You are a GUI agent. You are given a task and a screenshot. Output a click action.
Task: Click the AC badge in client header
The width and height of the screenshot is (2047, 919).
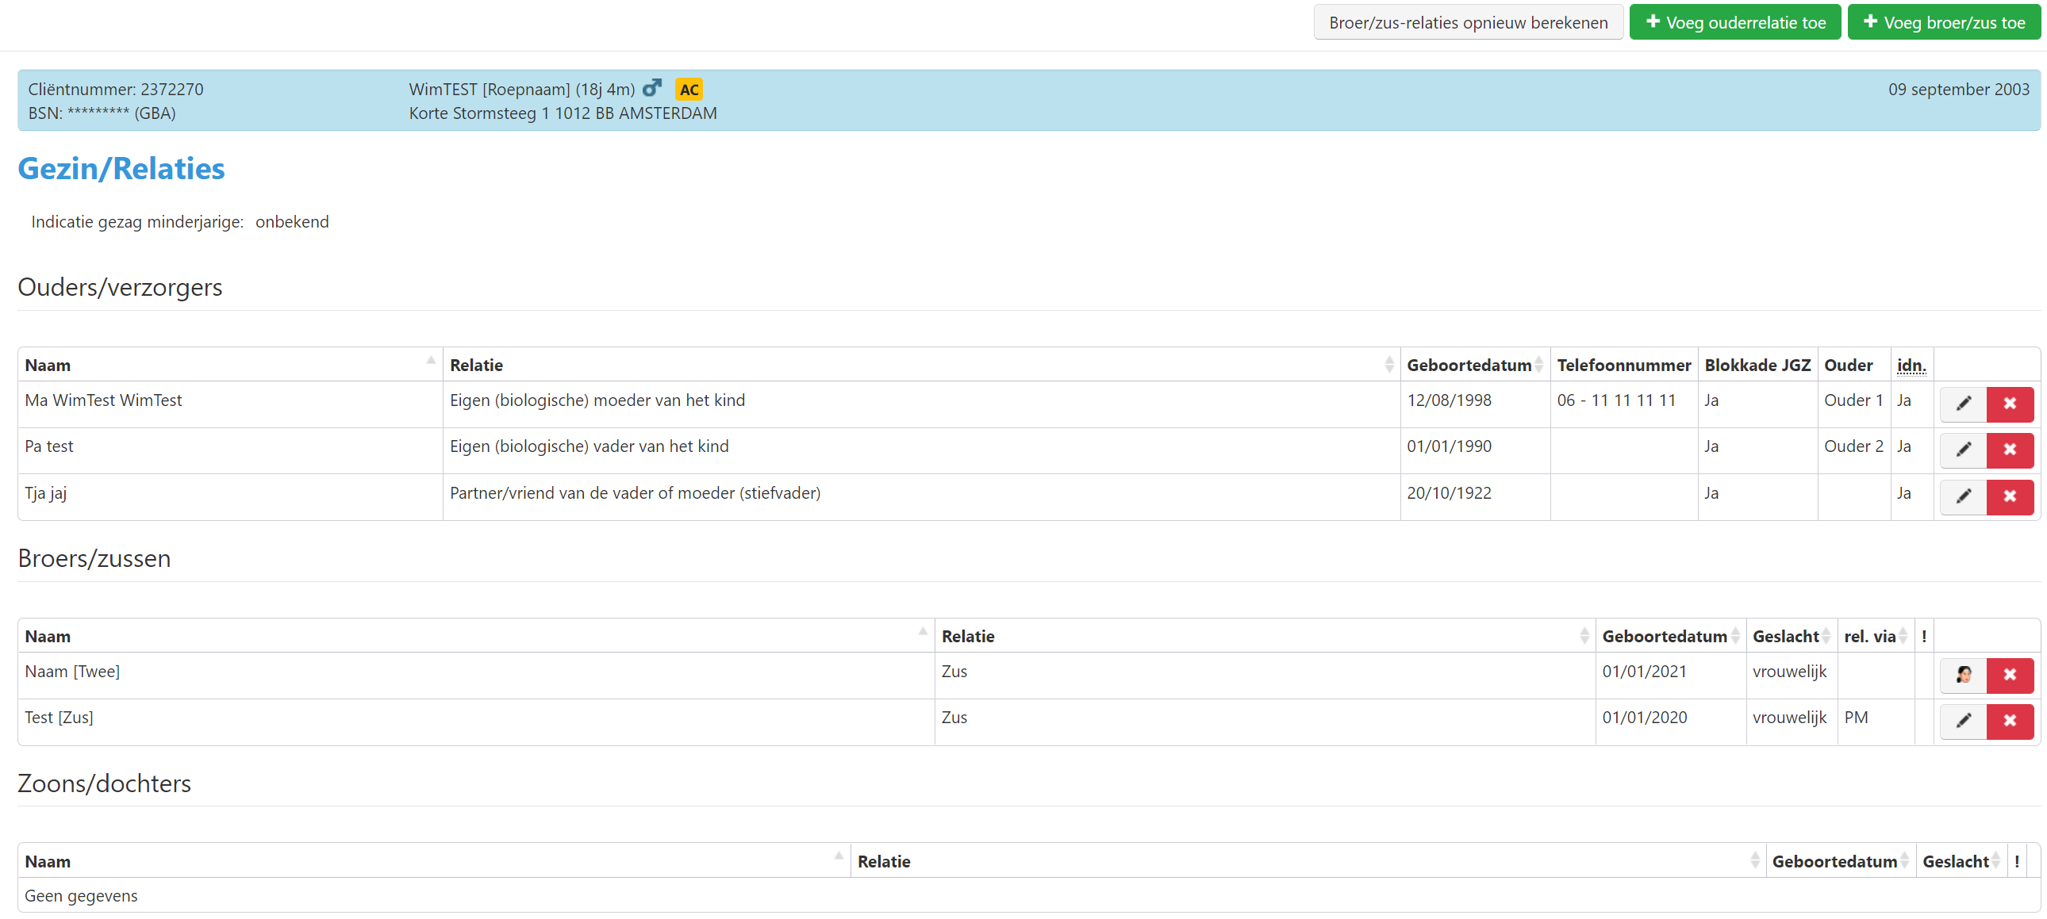688,90
